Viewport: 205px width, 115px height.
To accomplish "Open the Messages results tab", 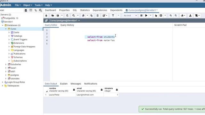I will coord(76,84).
